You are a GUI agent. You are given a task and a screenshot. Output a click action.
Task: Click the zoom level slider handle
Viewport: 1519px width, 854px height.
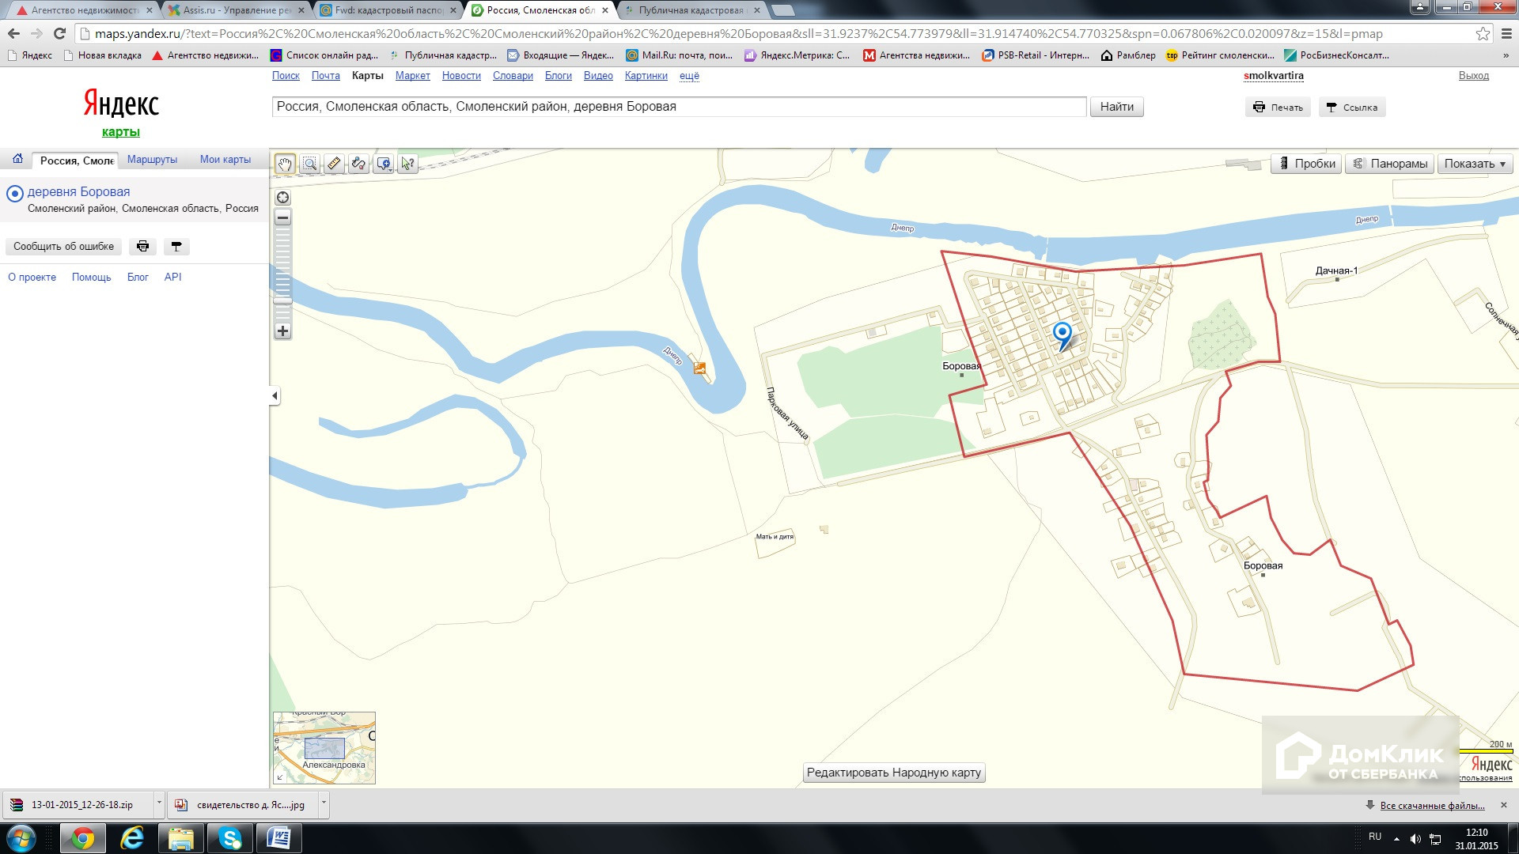point(282,300)
